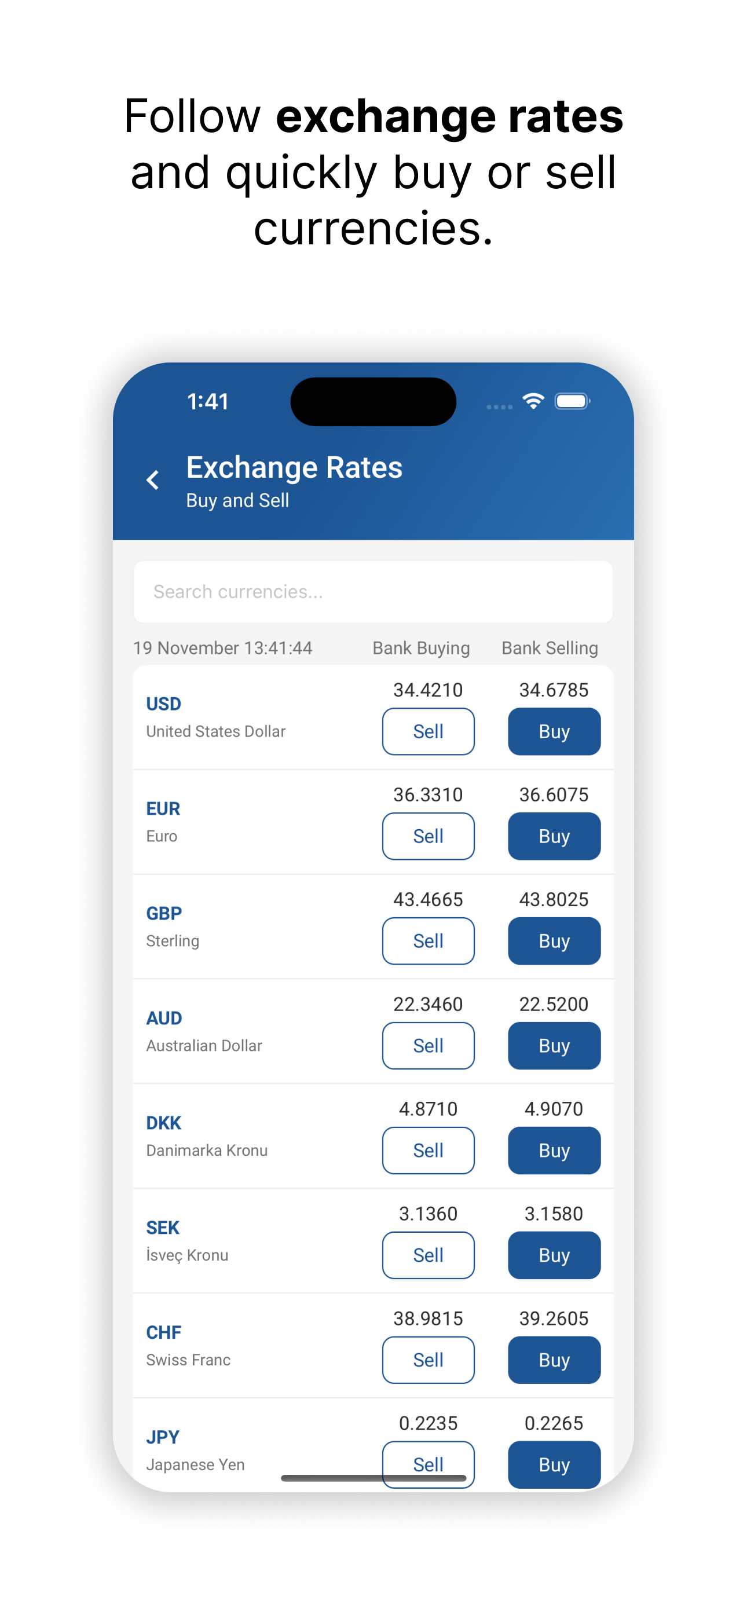
Task: Tap the Wi-Fi status icon
Action: pos(533,401)
